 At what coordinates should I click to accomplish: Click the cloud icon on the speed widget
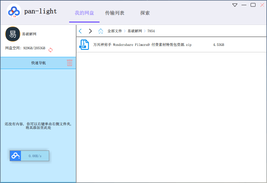tap(15, 156)
